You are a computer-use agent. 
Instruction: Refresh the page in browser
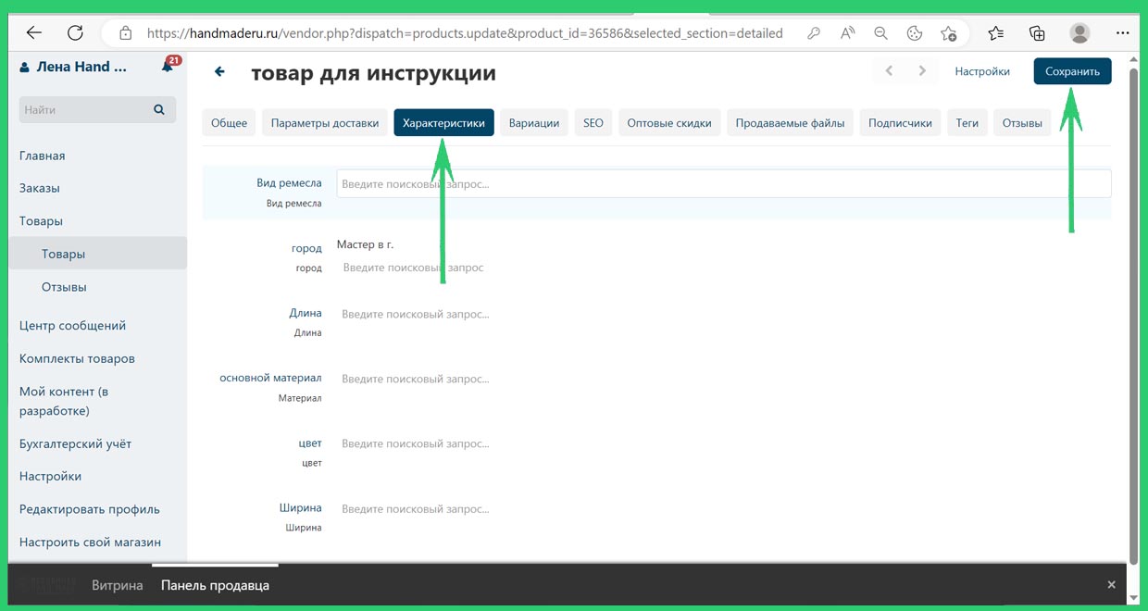coord(75,33)
